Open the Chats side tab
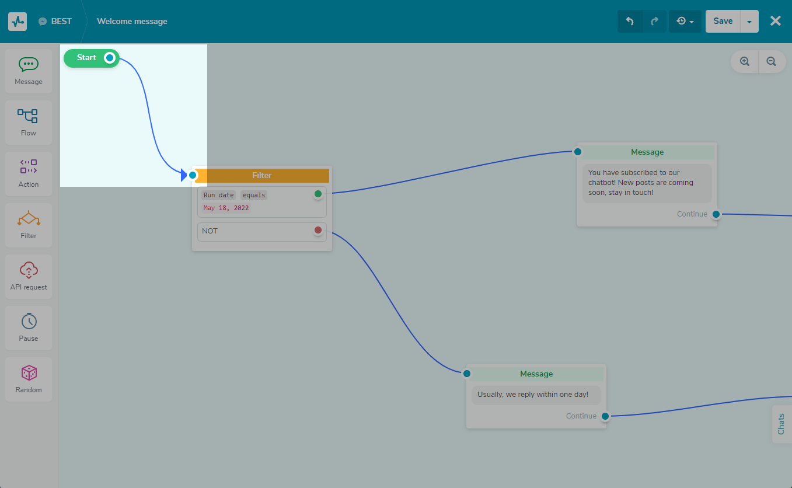Screen dimensions: 792x488 point(782,424)
